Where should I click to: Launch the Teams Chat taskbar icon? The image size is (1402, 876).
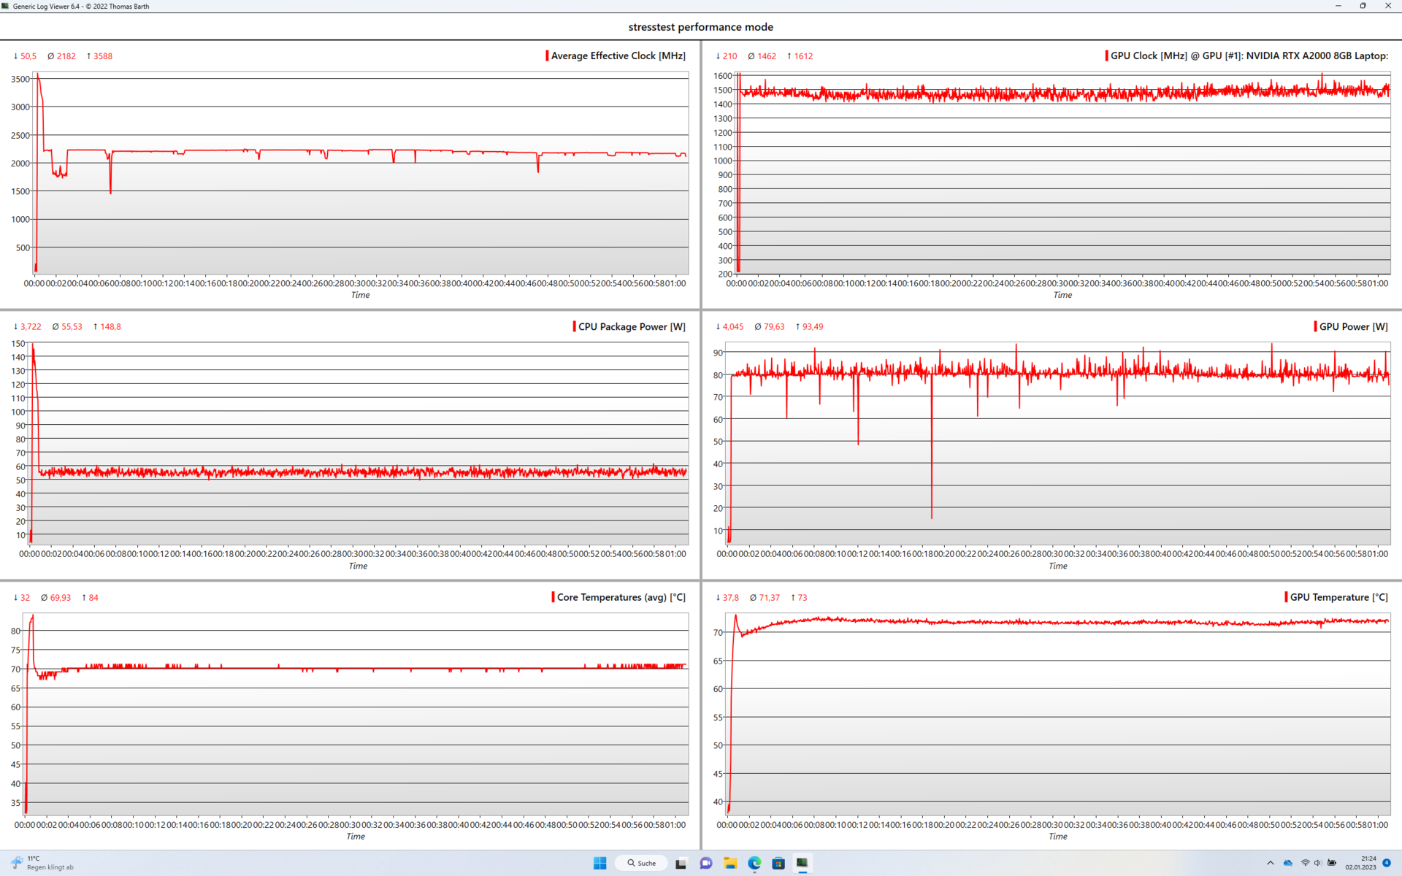pyautogui.click(x=705, y=863)
